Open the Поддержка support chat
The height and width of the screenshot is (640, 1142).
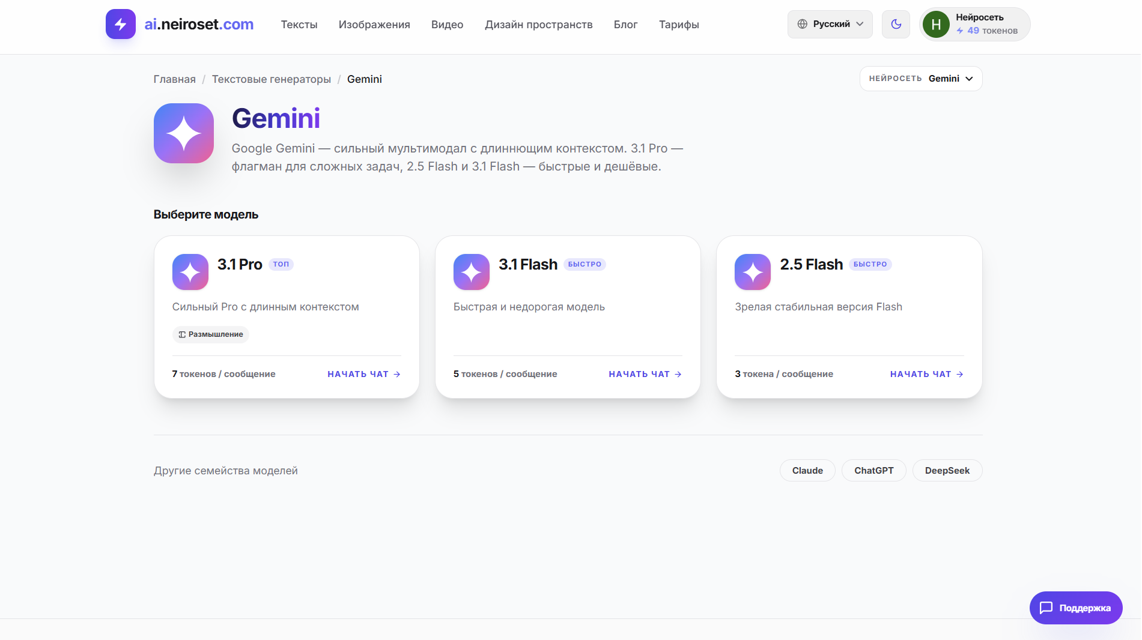[1076, 608]
